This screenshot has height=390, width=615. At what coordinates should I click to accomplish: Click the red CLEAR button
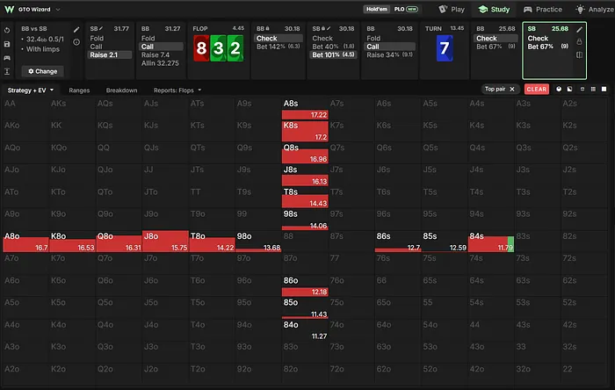coord(536,90)
